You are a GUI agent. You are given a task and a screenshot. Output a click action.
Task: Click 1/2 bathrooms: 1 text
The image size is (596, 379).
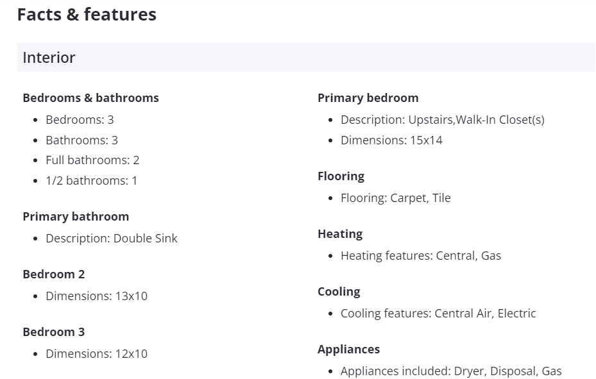point(91,180)
